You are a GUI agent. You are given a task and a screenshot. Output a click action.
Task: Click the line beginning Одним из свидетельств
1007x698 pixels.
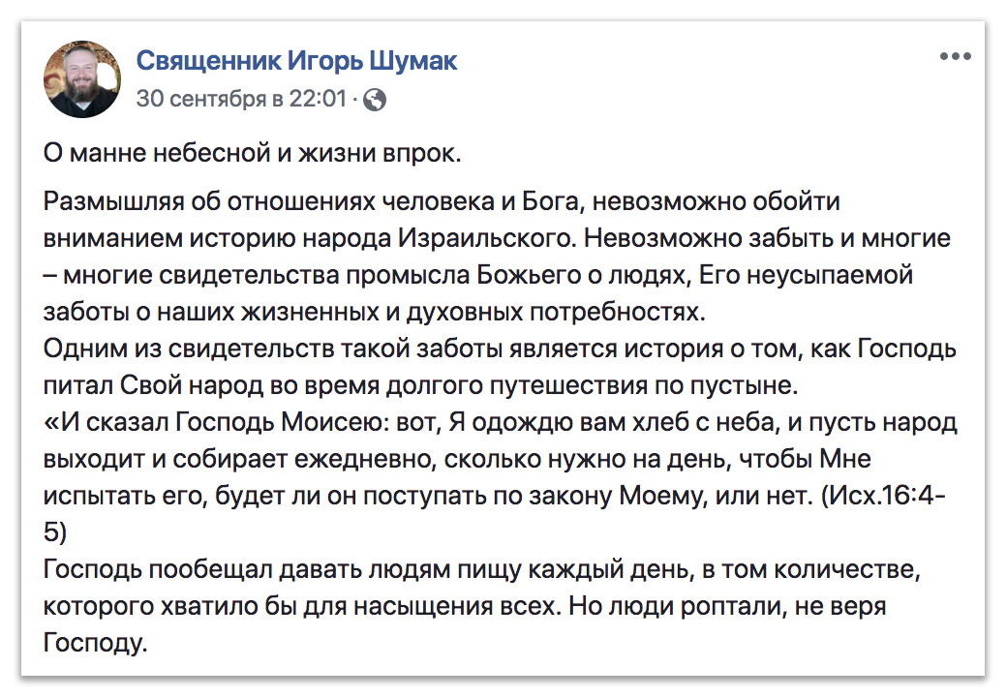point(500,349)
